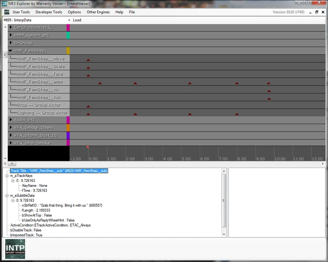
Task: Select the keyframe on HMF_FemShep__face track
Action: click(88, 76)
